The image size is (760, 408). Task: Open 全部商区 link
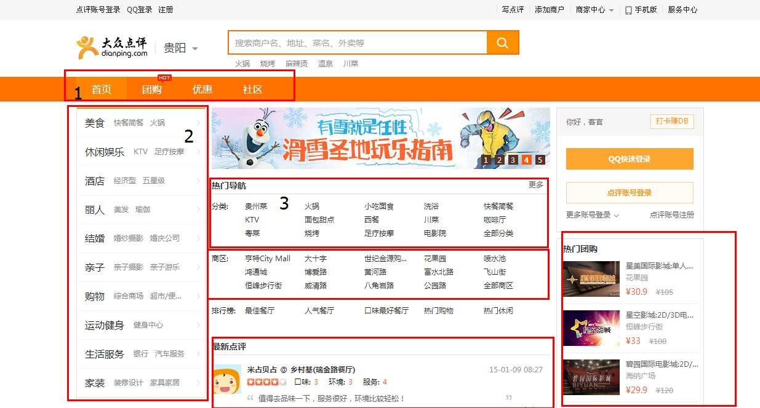(498, 286)
